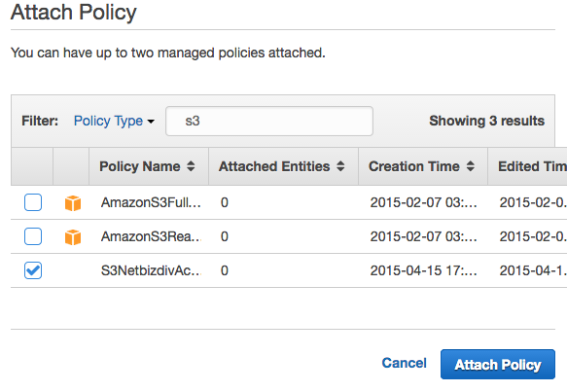The image size is (567, 392).
Task: Click the filter search field containing s3
Action: pos(269,122)
